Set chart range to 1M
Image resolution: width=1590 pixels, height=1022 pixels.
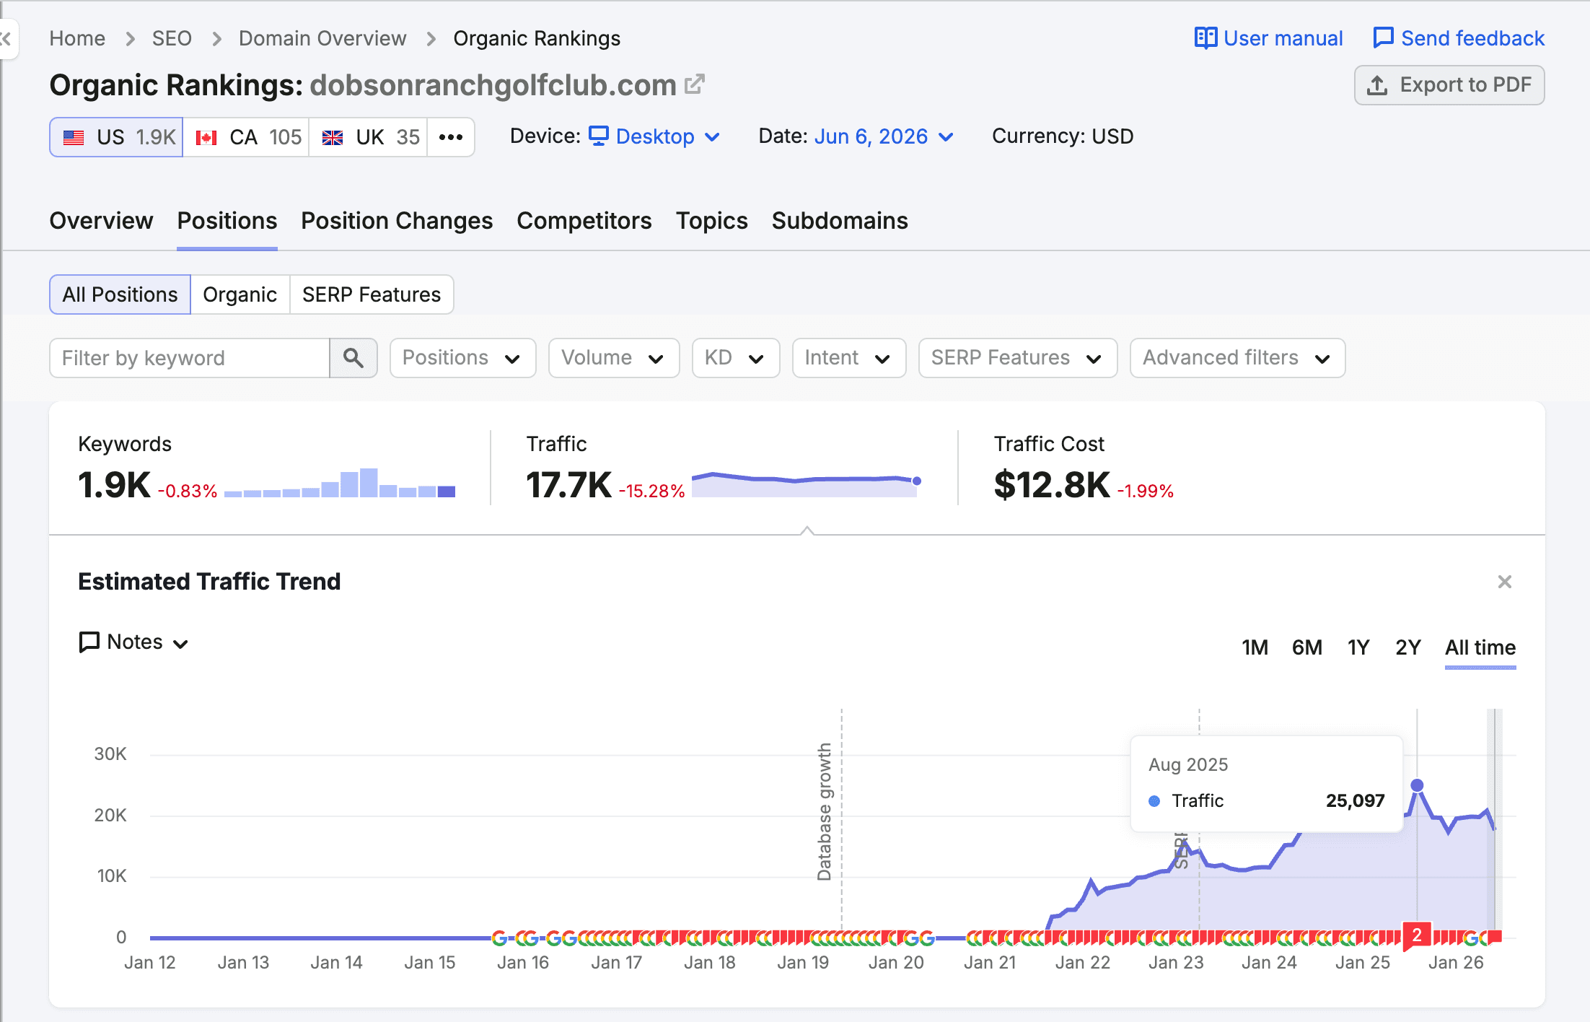tap(1255, 647)
